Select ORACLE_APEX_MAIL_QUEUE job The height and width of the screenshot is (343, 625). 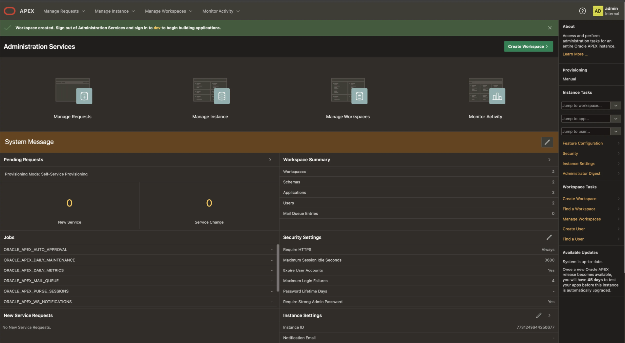click(x=138, y=281)
